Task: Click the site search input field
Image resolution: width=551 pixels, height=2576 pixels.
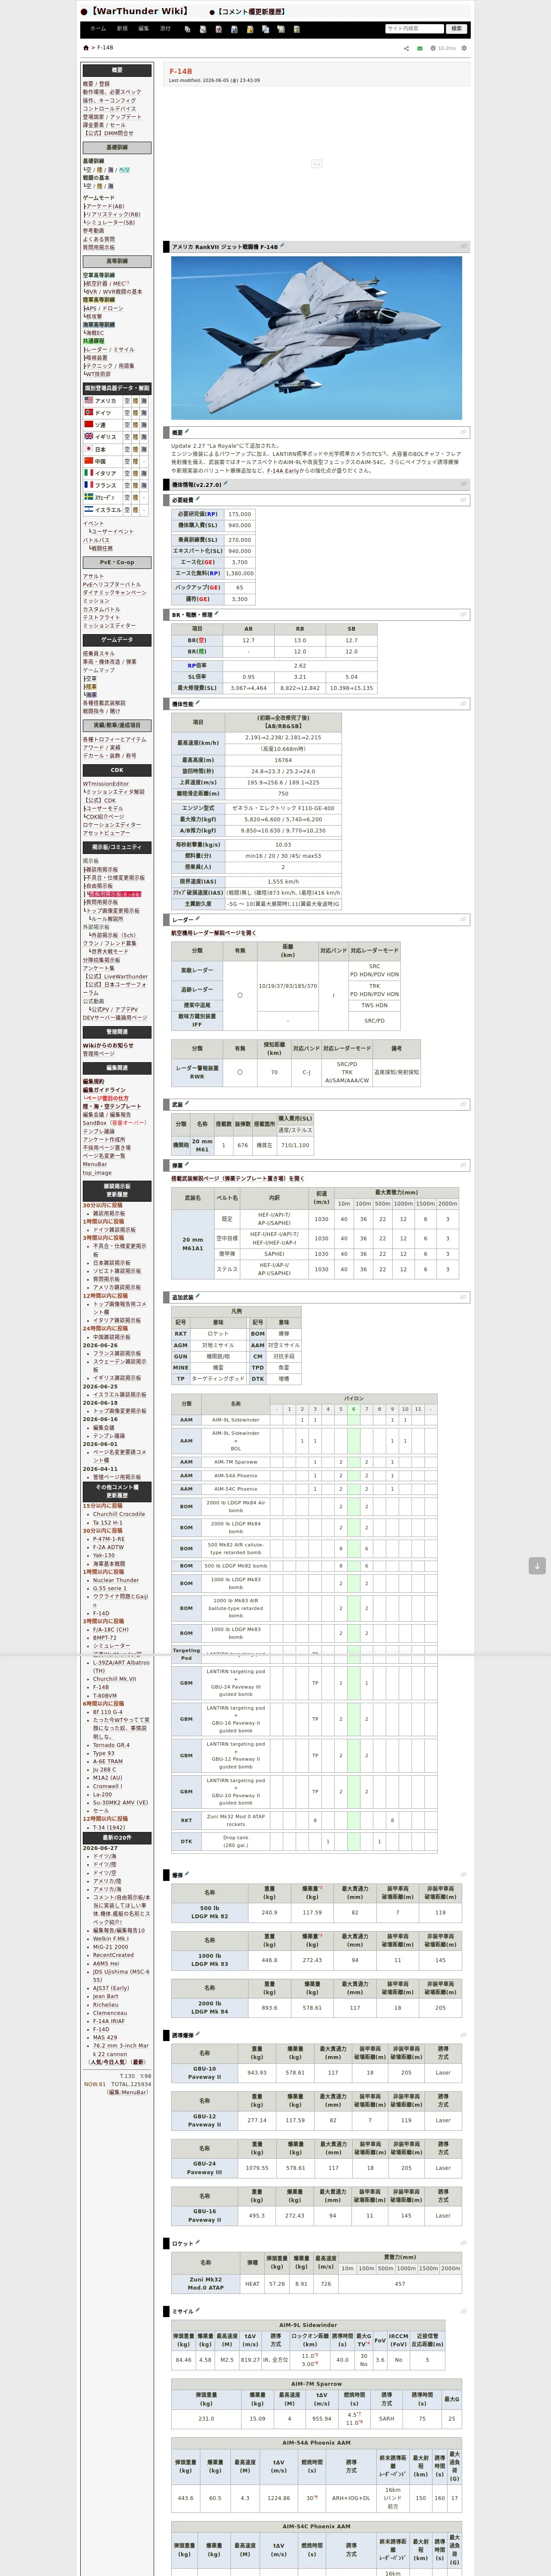Action: click(x=414, y=29)
